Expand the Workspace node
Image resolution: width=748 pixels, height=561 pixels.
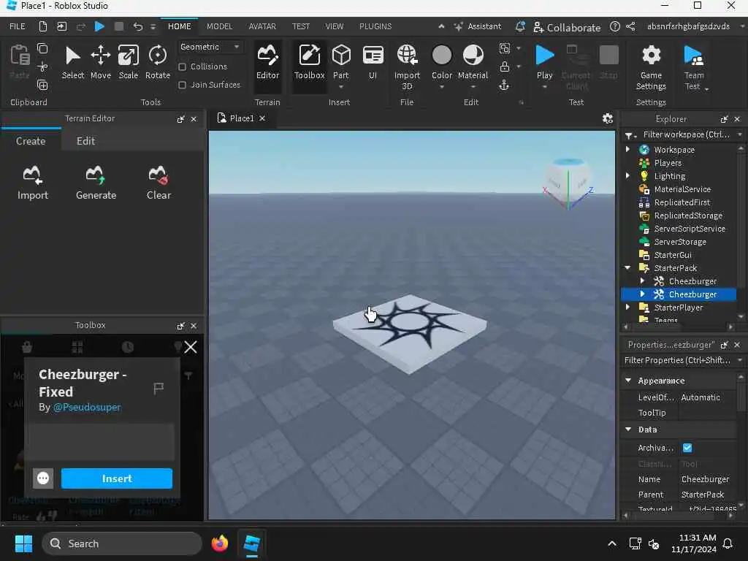tap(627, 149)
